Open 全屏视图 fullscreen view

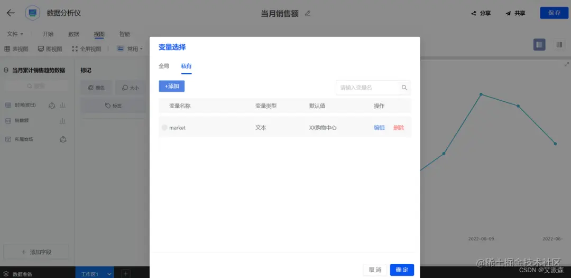pyautogui.click(x=87, y=49)
